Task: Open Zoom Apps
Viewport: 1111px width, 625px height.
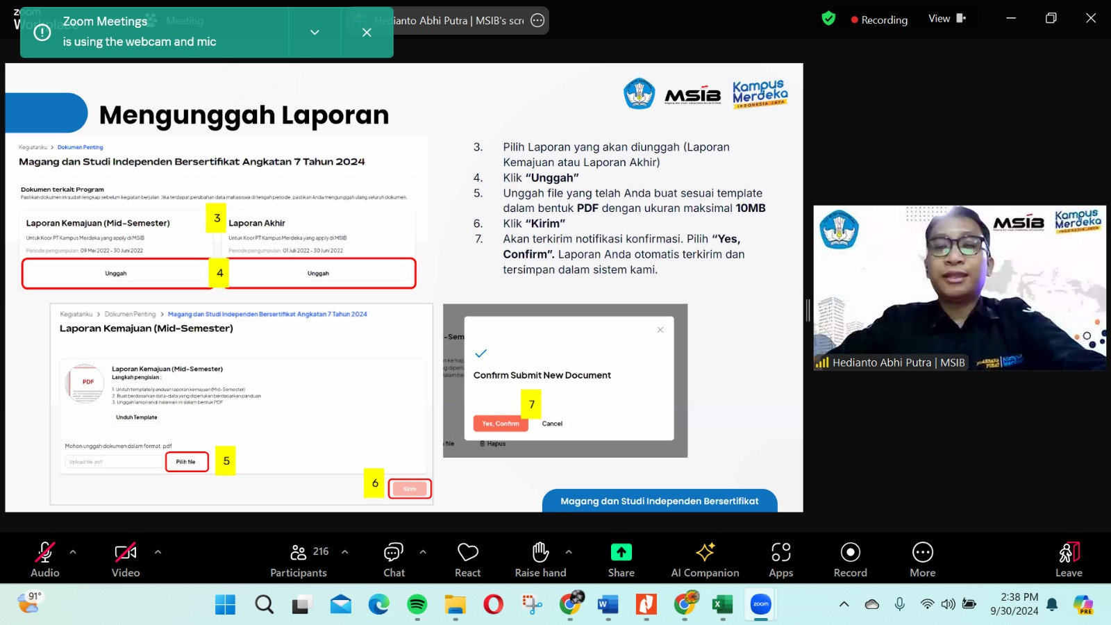Action: (781, 560)
